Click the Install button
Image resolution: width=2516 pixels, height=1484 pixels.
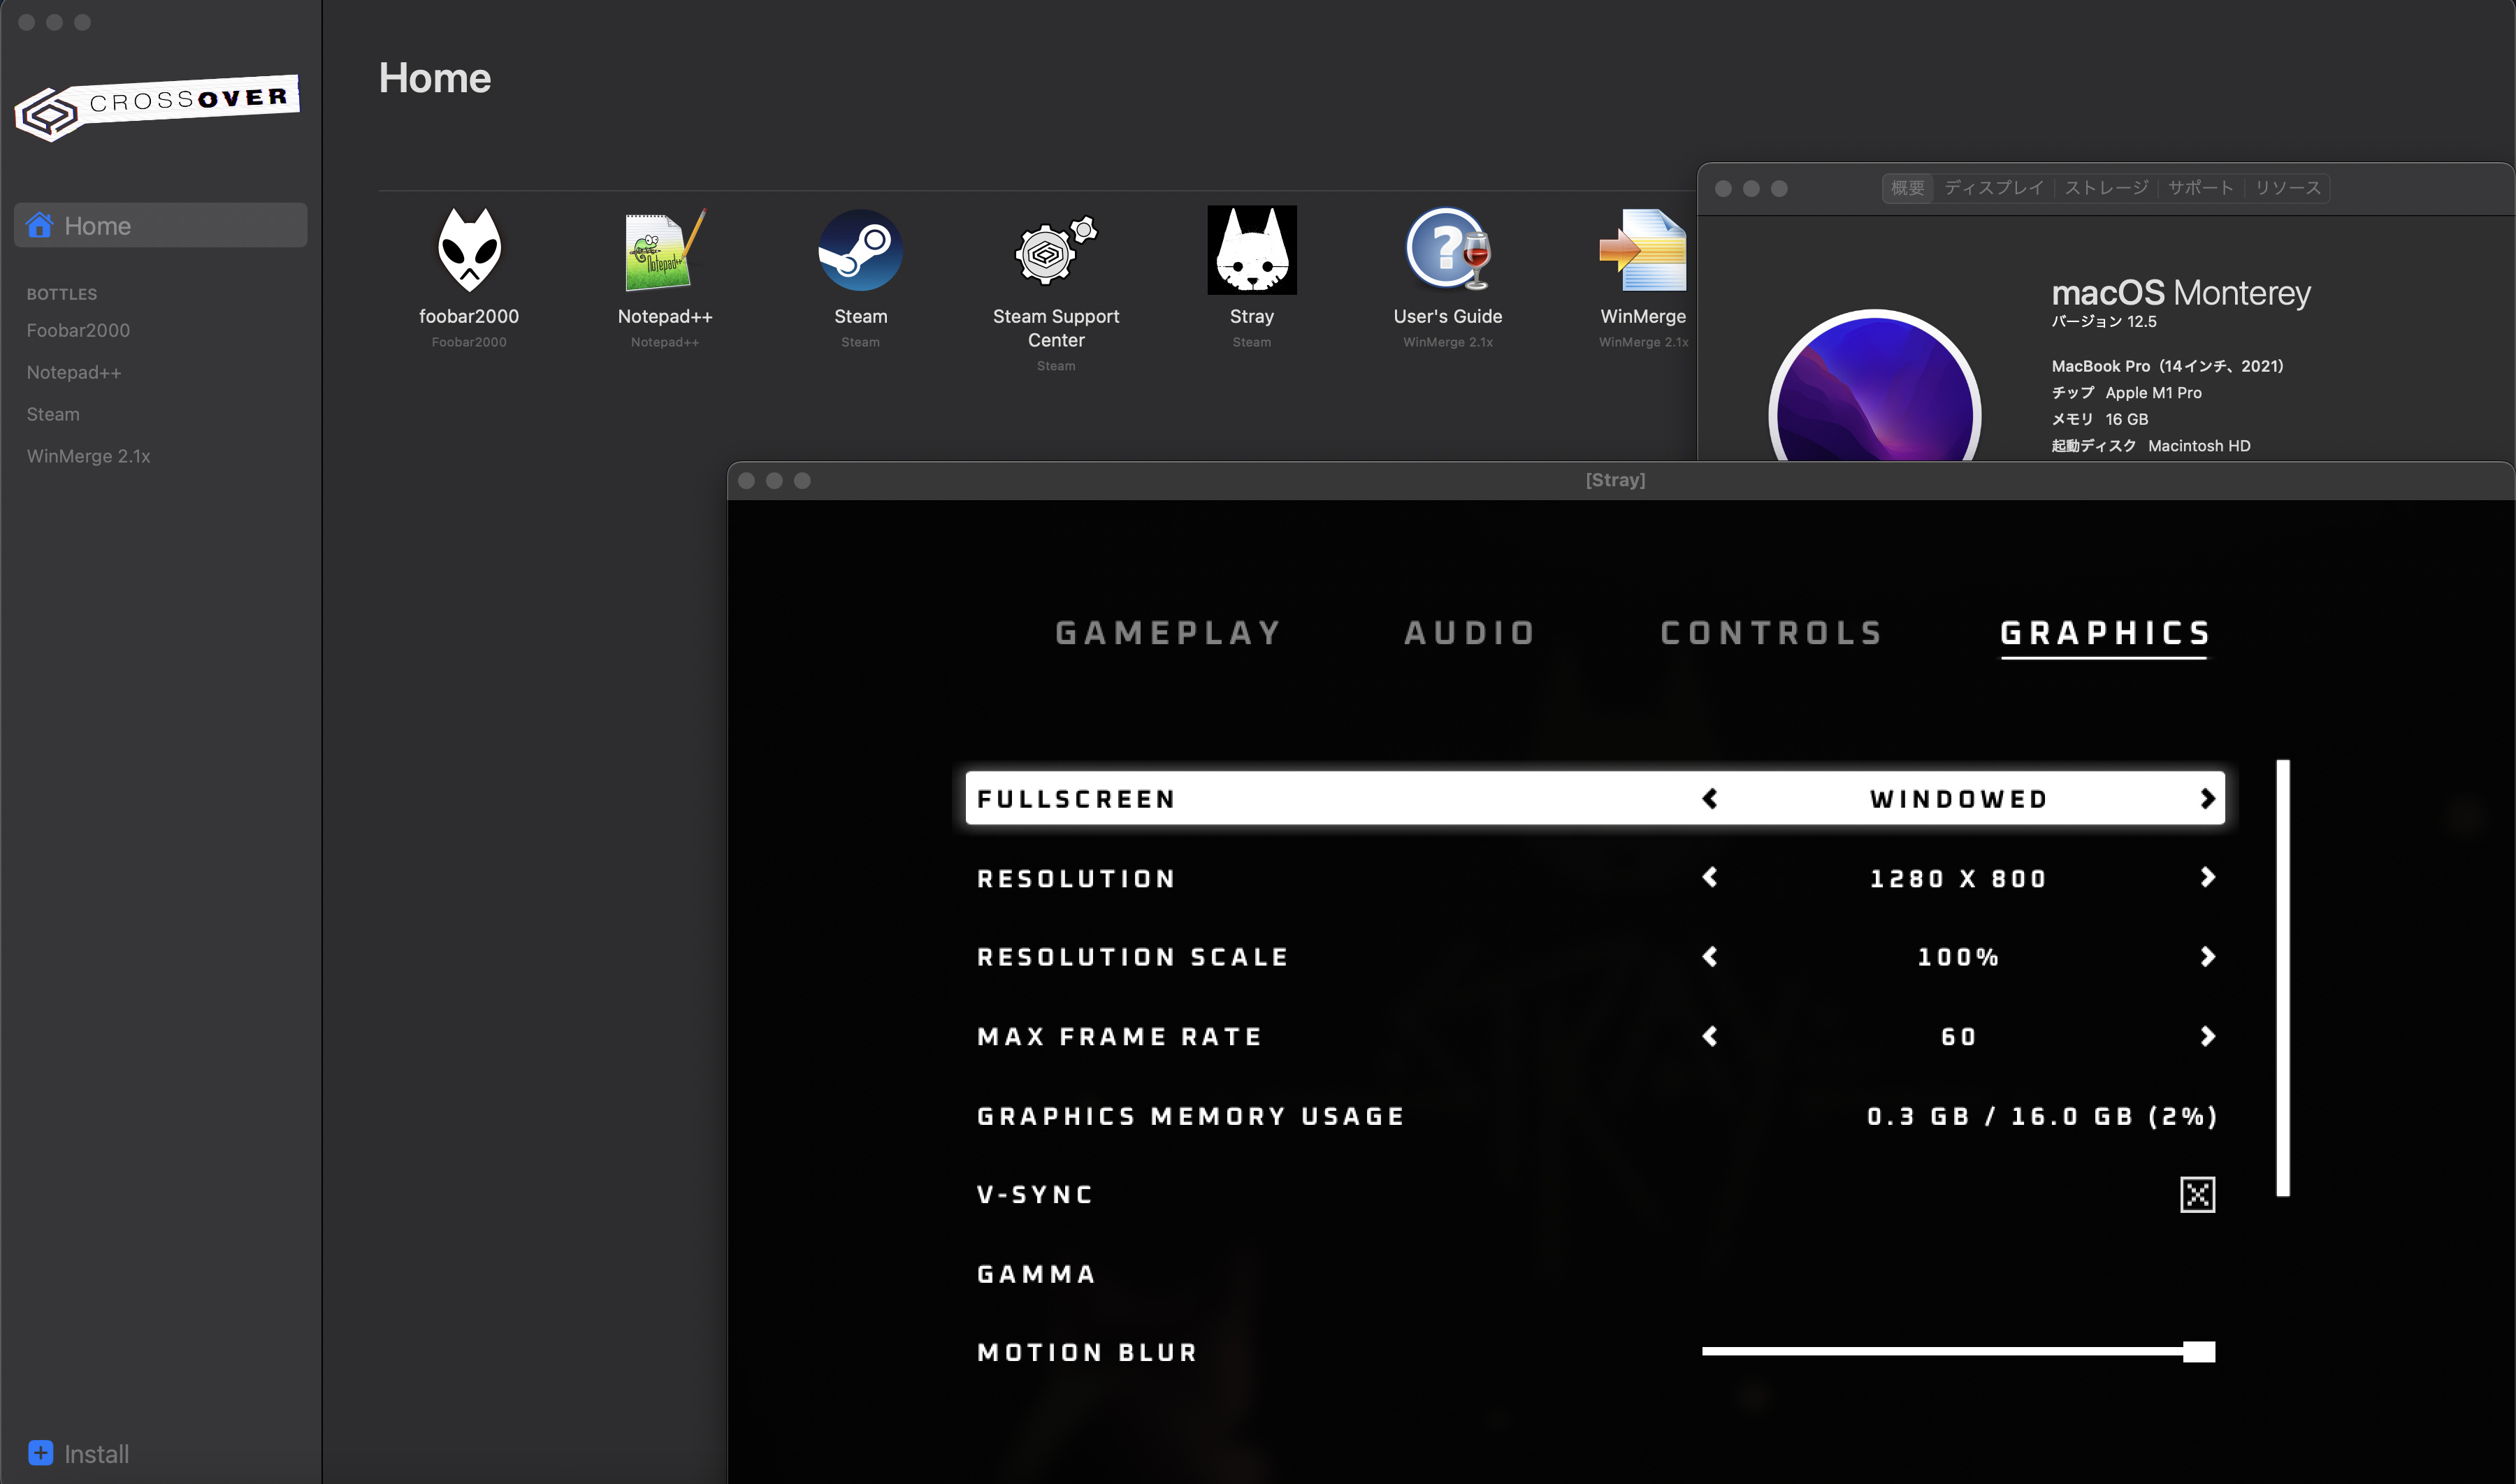pos(79,1453)
